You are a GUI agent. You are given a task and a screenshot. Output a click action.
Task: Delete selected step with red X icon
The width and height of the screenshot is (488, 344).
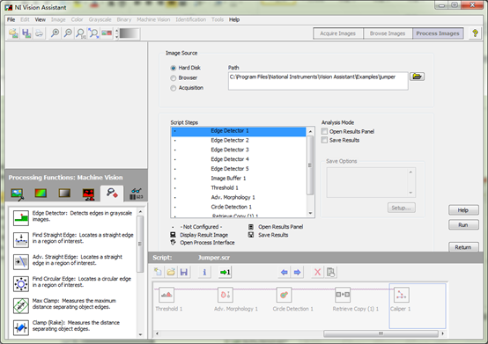(x=317, y=273)
